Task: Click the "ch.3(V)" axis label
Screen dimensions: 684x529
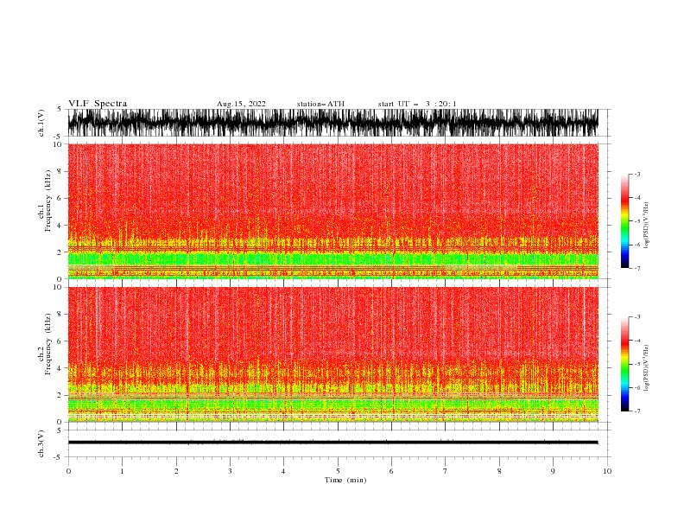Action: click(41, 443)
